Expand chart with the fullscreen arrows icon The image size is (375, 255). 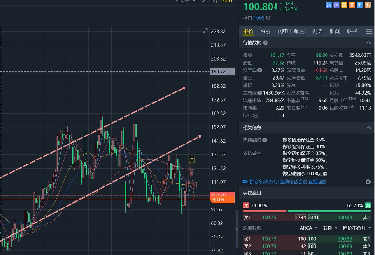205,31
